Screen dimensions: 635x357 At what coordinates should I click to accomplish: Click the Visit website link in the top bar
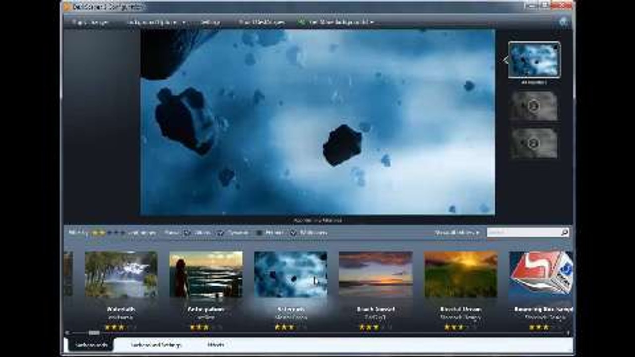pyautogui.click(x=261, y=22)
